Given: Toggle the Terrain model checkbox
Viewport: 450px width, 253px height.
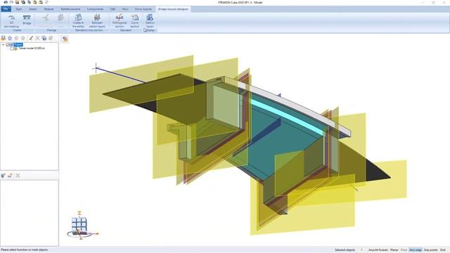Looking at the screenshot, I should (x=12, y=48).
